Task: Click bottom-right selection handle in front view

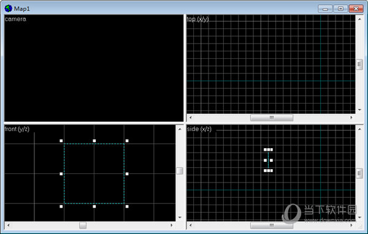Action: point(127,206)
